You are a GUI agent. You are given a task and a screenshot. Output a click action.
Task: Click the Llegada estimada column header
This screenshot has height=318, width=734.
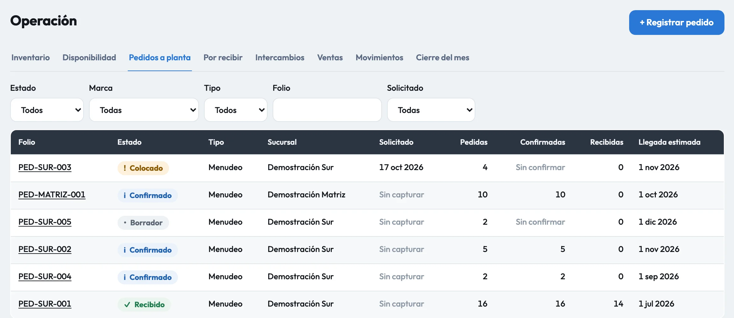coord(669,142)
